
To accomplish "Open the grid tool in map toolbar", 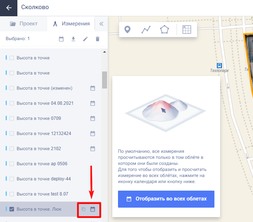I will pyautogui.click(x=187, y=29).
